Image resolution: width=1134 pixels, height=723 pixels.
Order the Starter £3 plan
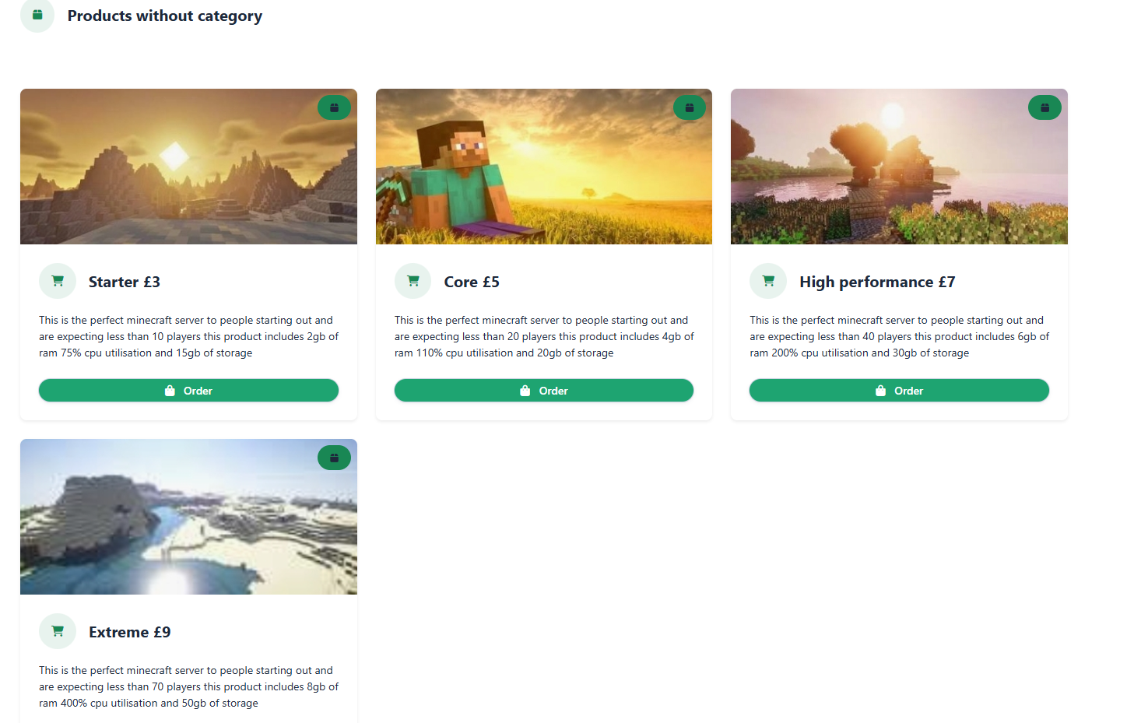(188, 391)
